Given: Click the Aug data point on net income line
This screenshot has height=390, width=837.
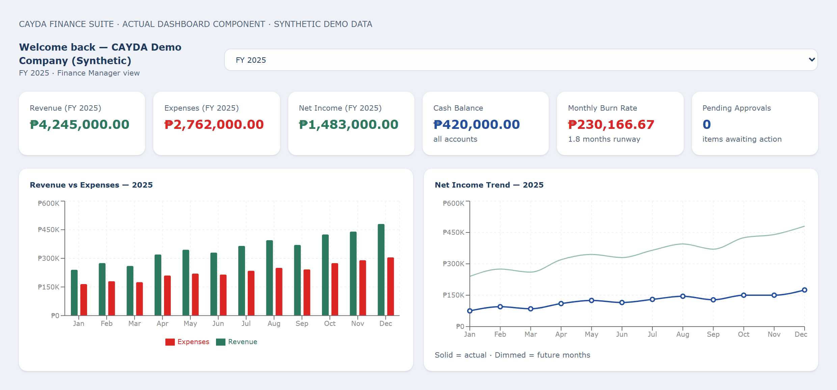Looking at the screenshot, I should pyautogui.click(x=683, y=296).
